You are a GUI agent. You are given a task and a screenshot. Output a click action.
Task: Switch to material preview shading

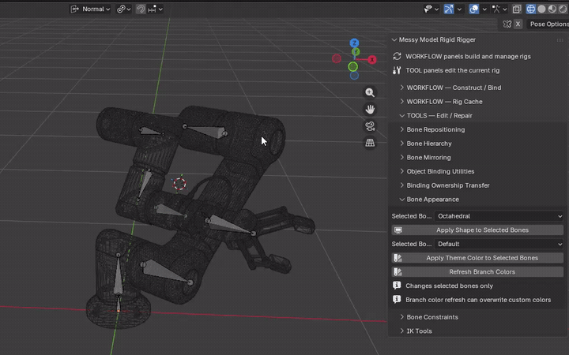click(552, 9)
